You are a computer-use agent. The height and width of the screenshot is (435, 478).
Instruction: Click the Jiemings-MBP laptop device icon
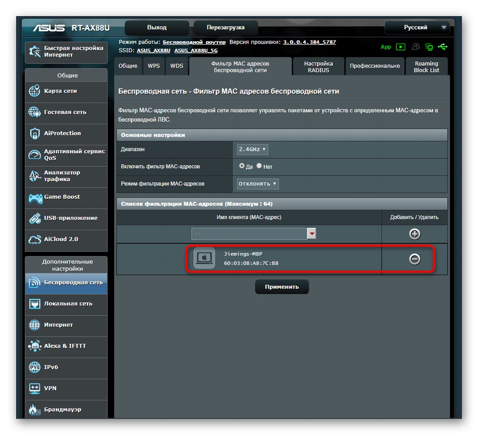tap(204, 258)
